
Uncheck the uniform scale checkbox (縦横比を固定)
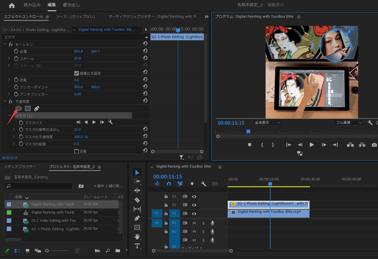pos(76,73)
